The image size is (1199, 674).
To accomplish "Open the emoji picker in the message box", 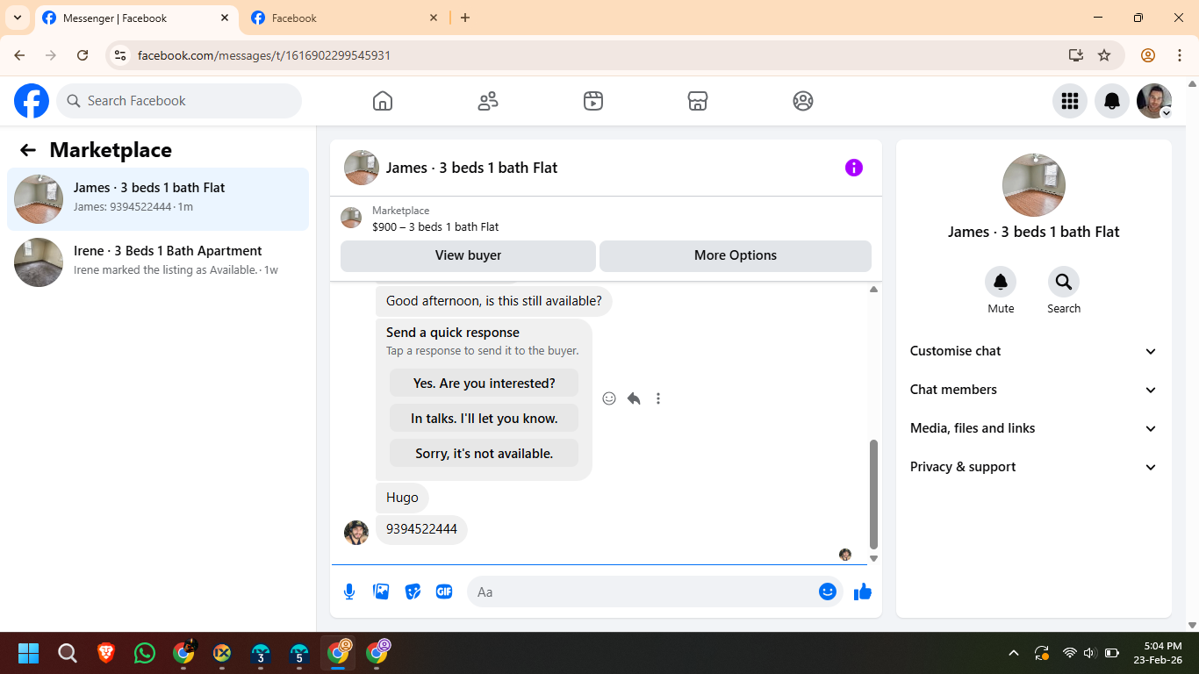I will click(x=827, y=592).
